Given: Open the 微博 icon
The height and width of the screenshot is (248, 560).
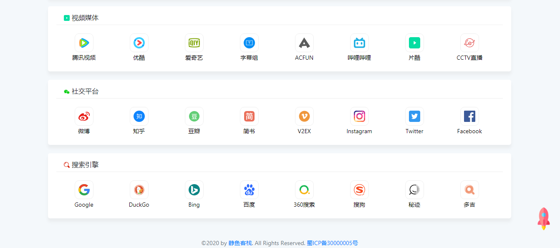Looking at the screenshot, I should point(84,116).
